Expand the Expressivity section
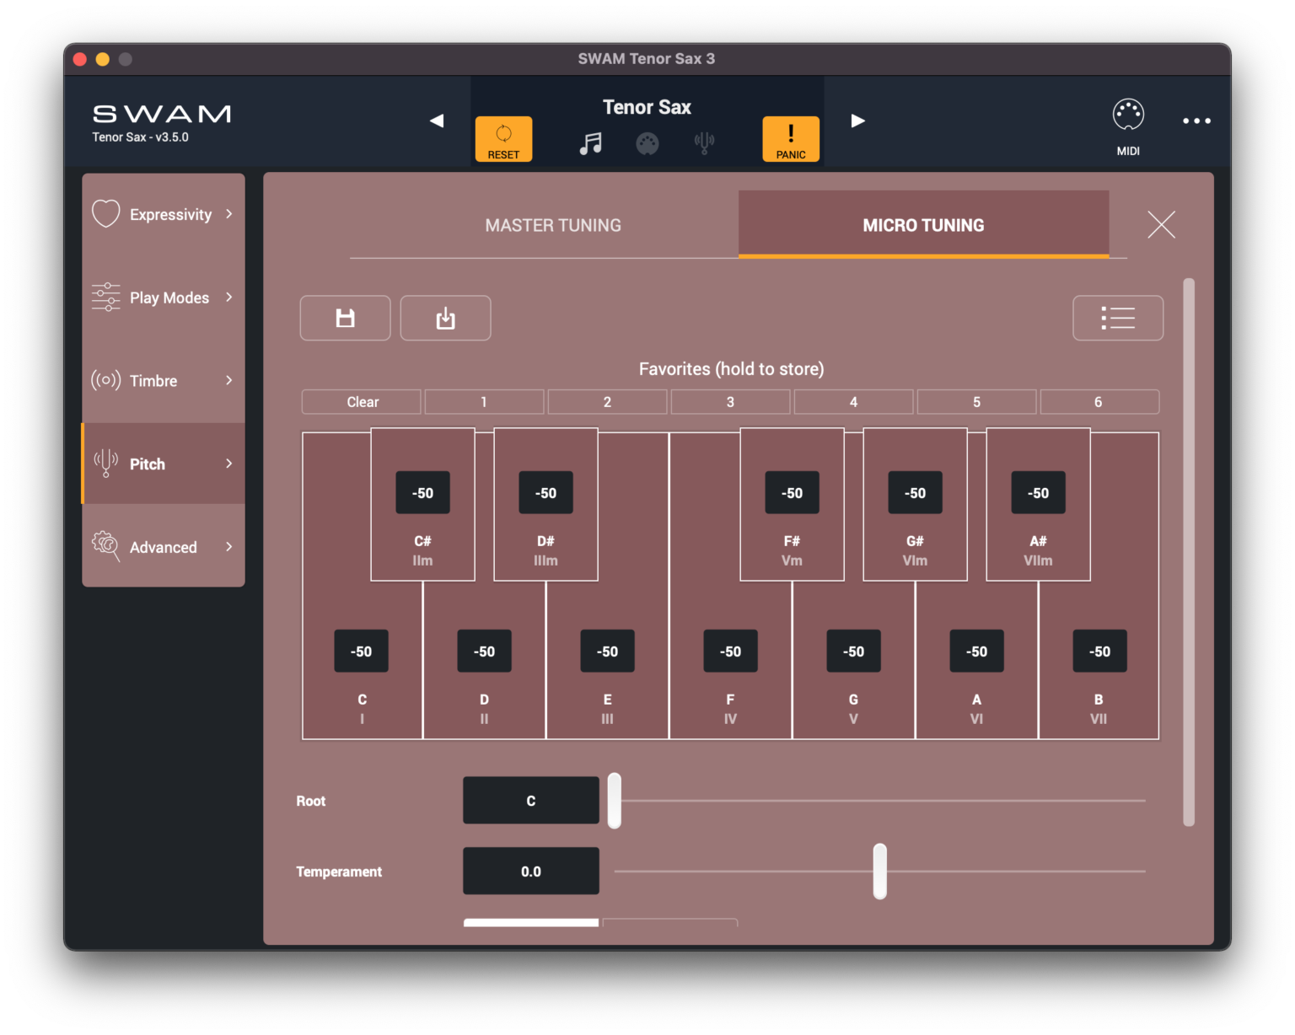Viewport: 1295px width, 1035px height. pyautogui.click(x=163, y=214)
